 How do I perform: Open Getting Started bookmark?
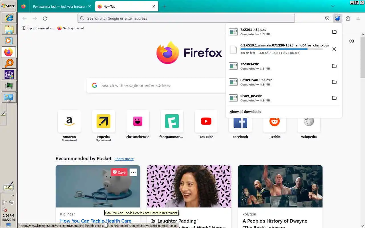[71, 28]
